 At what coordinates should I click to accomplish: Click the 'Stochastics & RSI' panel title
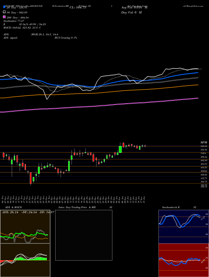(179, 207)
